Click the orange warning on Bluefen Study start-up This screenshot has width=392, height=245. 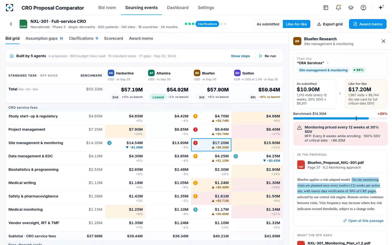(x=195, y=116)
